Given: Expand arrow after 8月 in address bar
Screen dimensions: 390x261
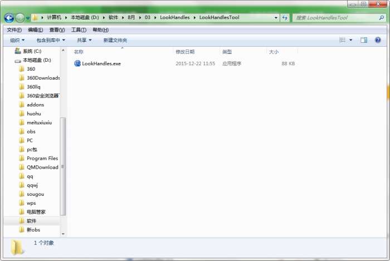Looking at the screenshot, I should [140, 18].
